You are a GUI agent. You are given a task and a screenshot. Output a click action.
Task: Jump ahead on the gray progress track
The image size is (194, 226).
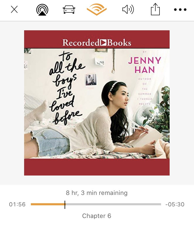(x=113, y=204)
